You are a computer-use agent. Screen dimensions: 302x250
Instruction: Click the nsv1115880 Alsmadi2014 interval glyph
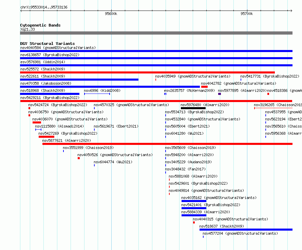tap(38, 130)
